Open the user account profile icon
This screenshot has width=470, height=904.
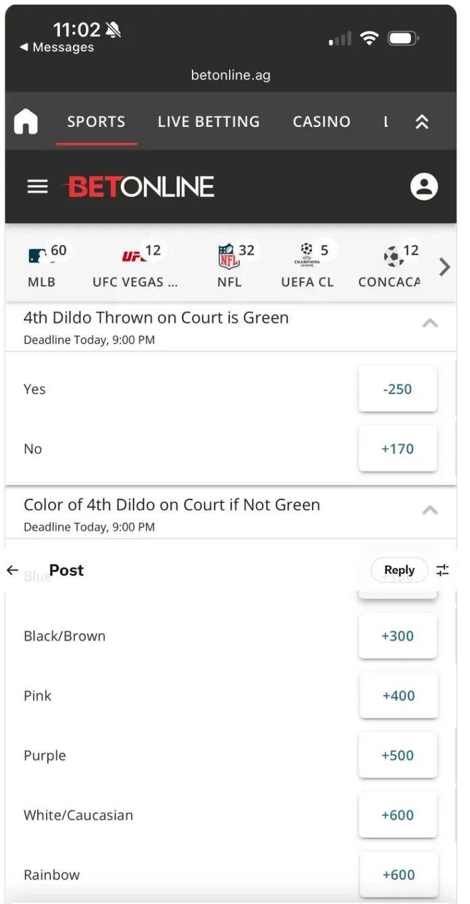pyautogui.click(x=424, y=187)
